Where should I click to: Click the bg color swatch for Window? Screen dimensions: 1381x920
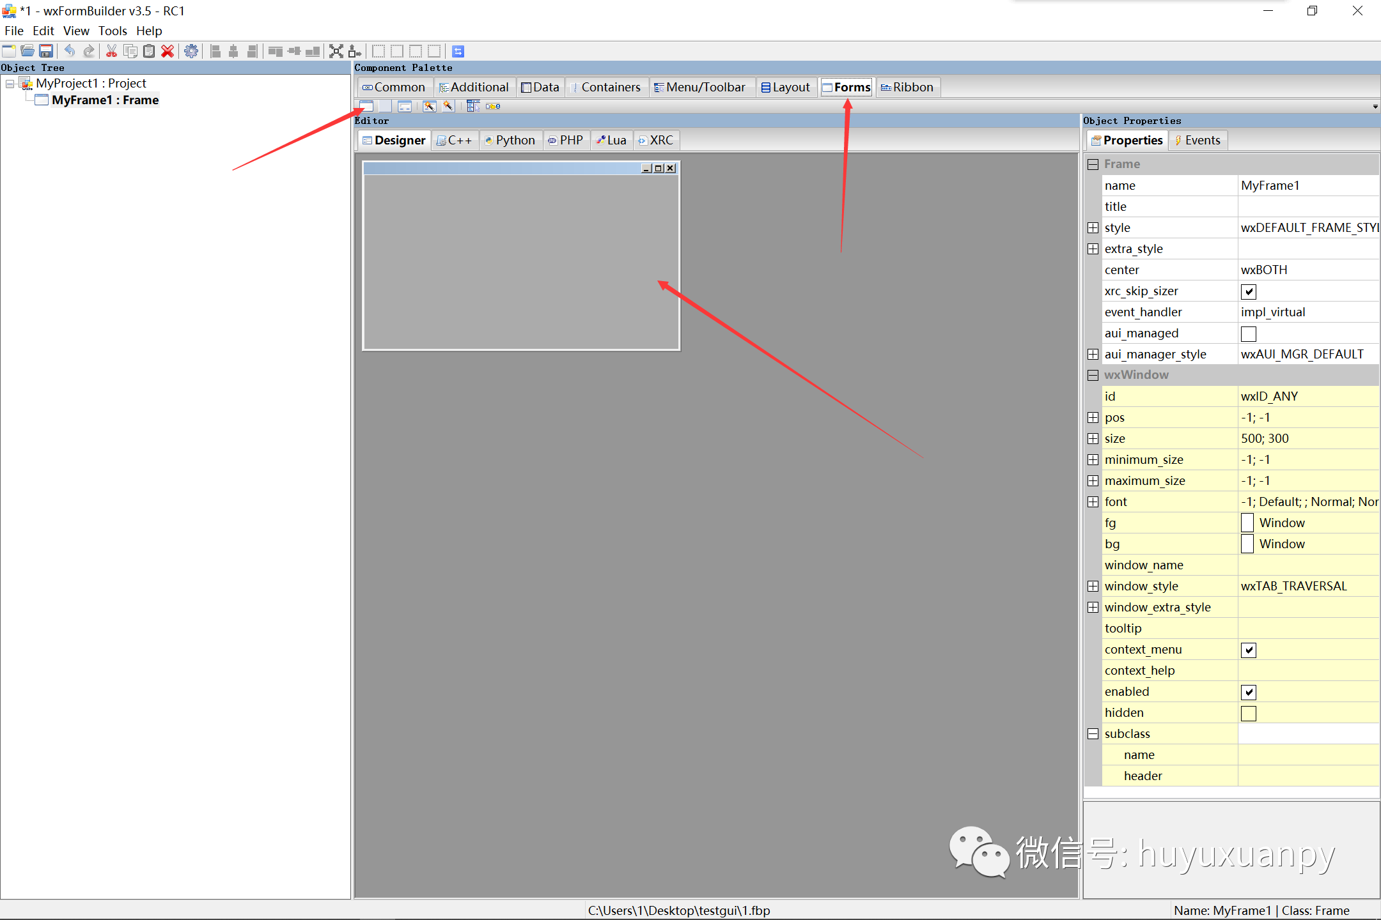point(1247,544)
